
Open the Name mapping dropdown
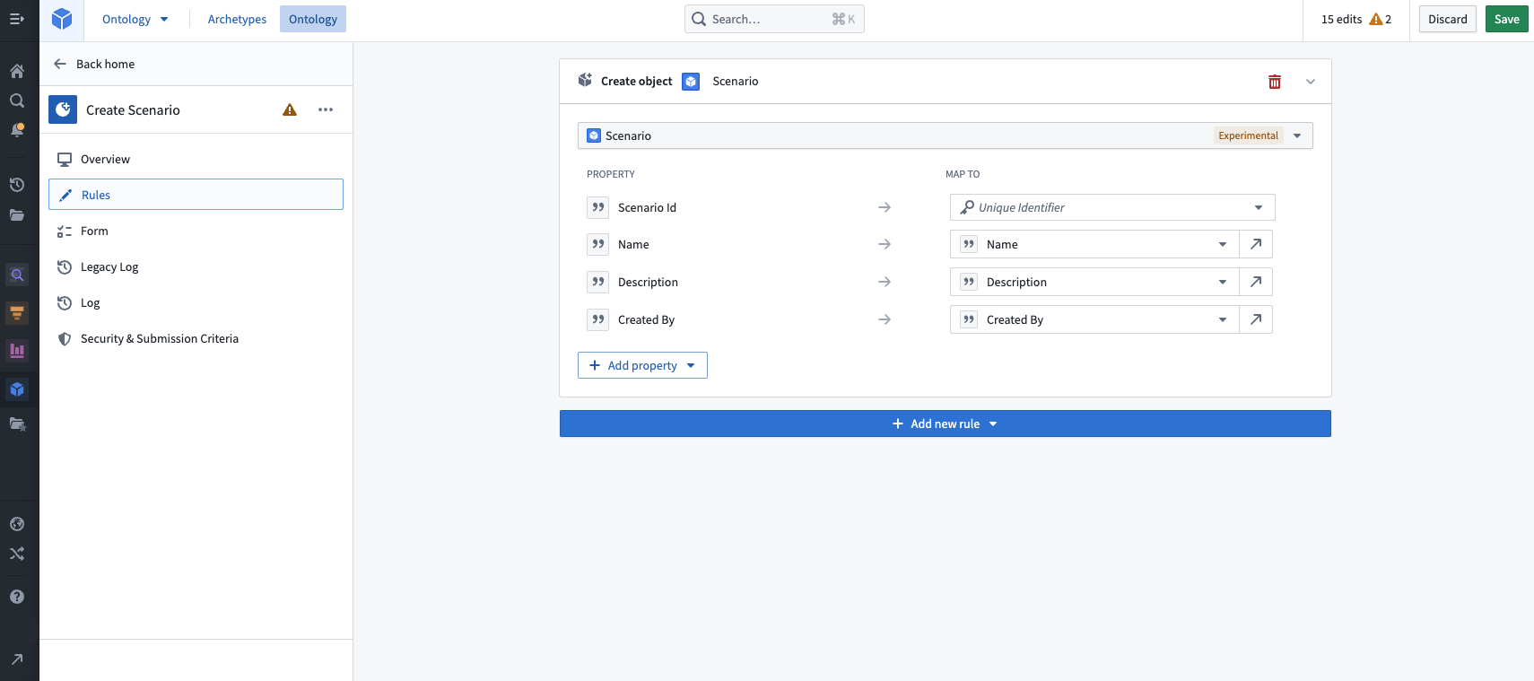pos(1094,244)
